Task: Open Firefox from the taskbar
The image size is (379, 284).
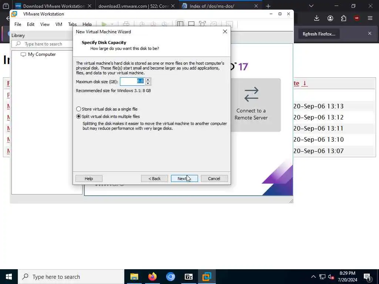Action: coord(152,277)
